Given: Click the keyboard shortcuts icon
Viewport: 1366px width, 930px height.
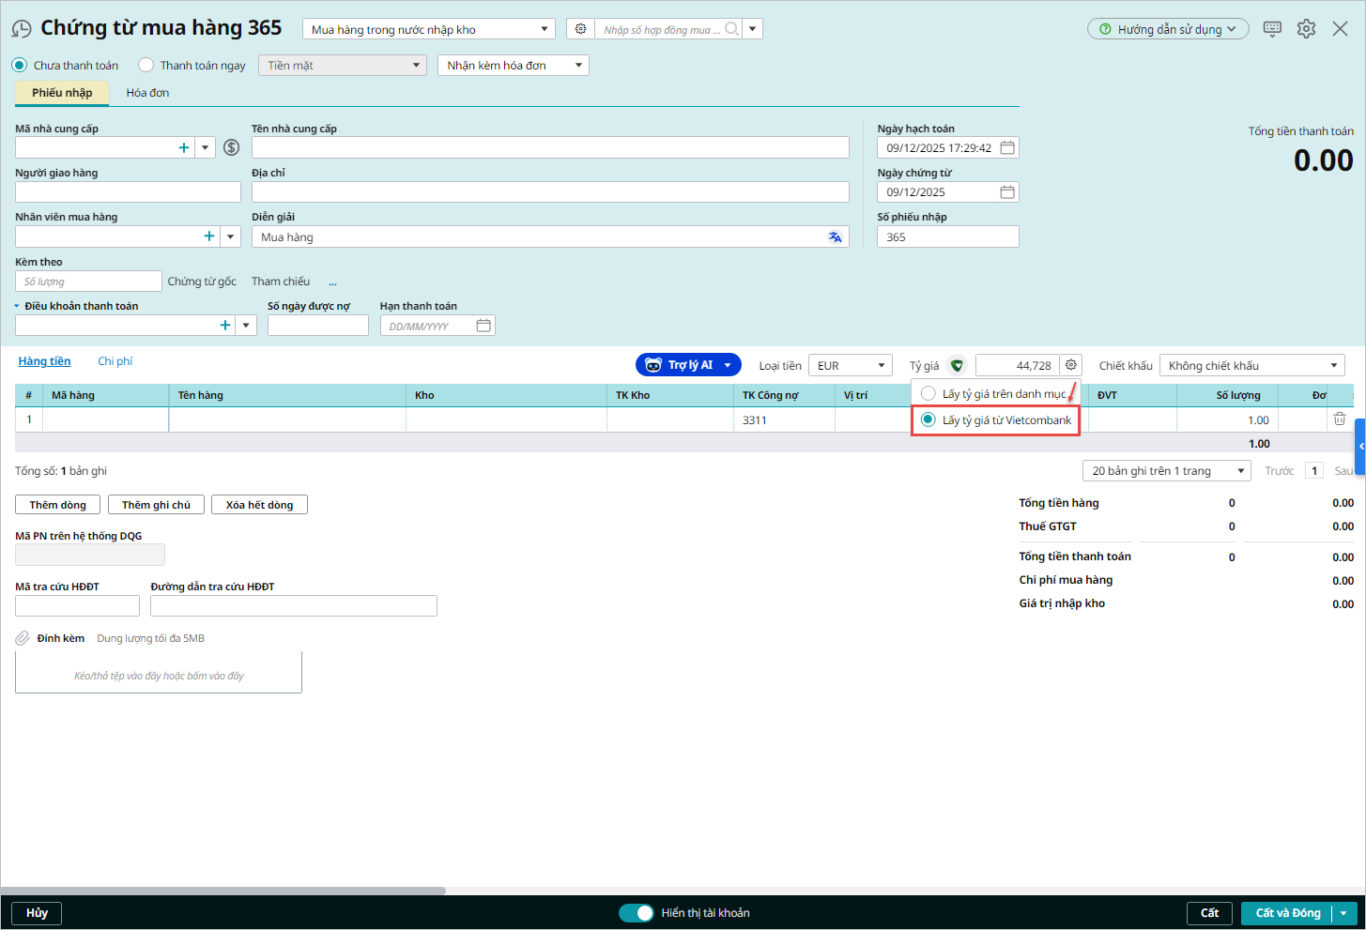Looking at the screenshot, I should (1272, 29).
